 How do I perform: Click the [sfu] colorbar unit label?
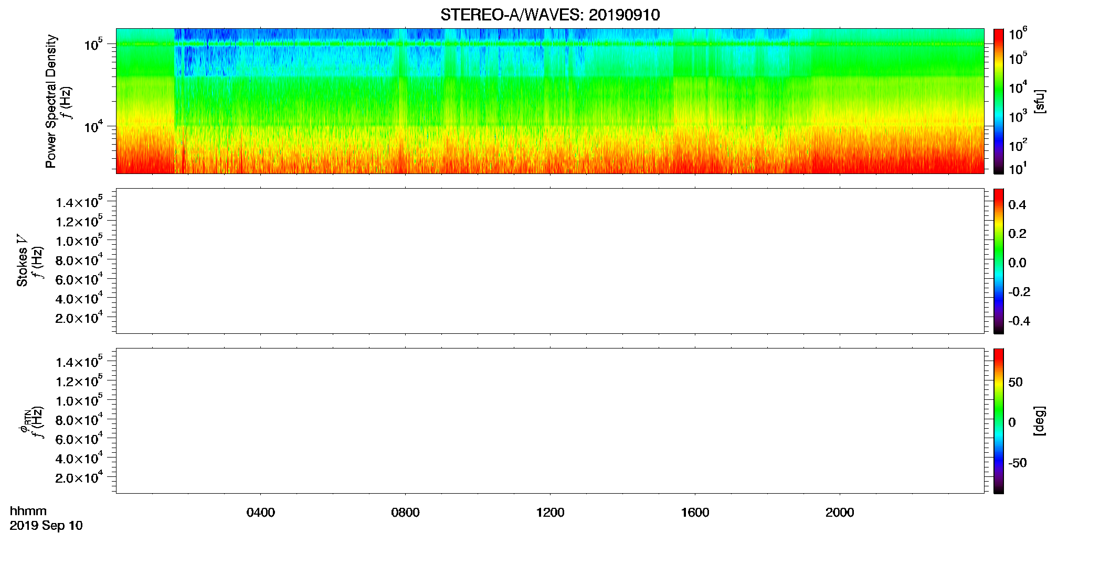pos(1040,101)
